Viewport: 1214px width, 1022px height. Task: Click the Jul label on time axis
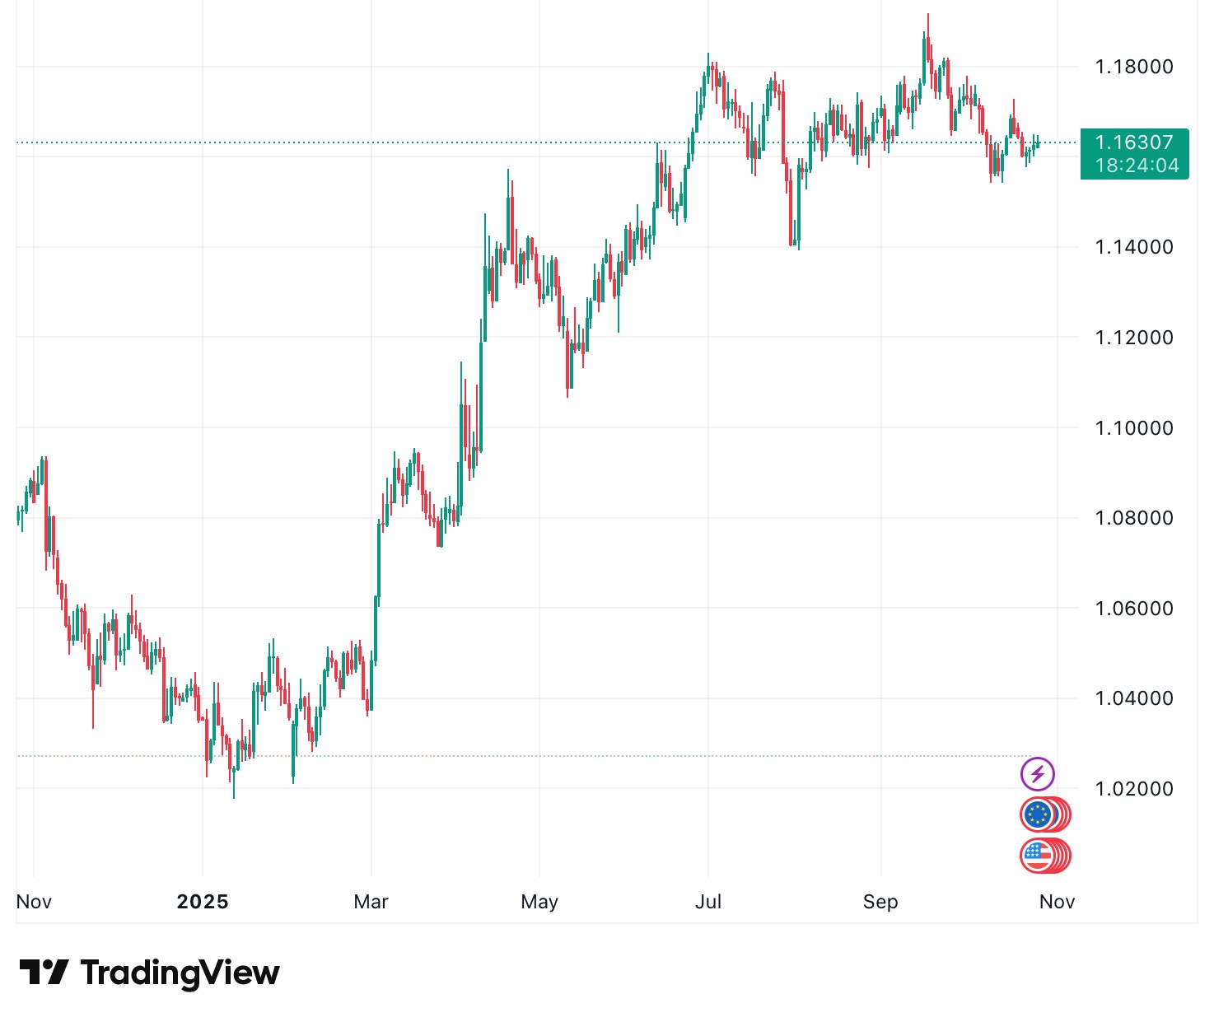(708, 902)
